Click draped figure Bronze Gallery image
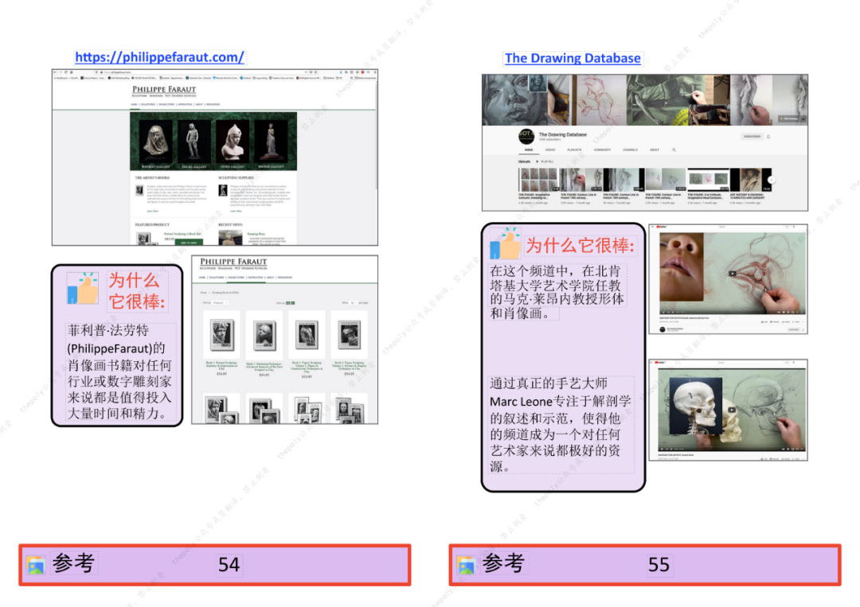The height and width of the screenshot is (607, 860). [x=271, y=142]
